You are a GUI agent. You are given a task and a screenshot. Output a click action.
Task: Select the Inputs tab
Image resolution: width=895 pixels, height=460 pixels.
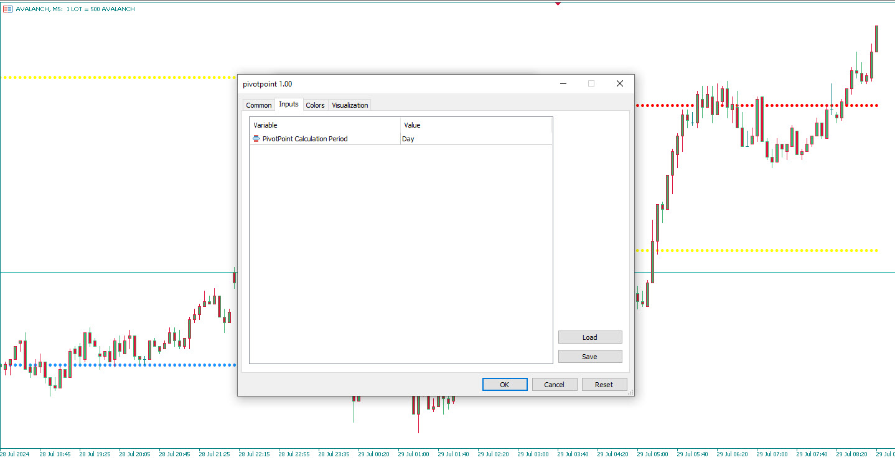pos(289,104)
